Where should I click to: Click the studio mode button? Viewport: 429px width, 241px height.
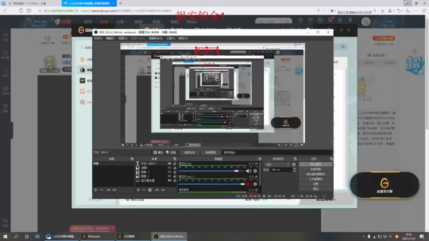[x=315, y=179]
